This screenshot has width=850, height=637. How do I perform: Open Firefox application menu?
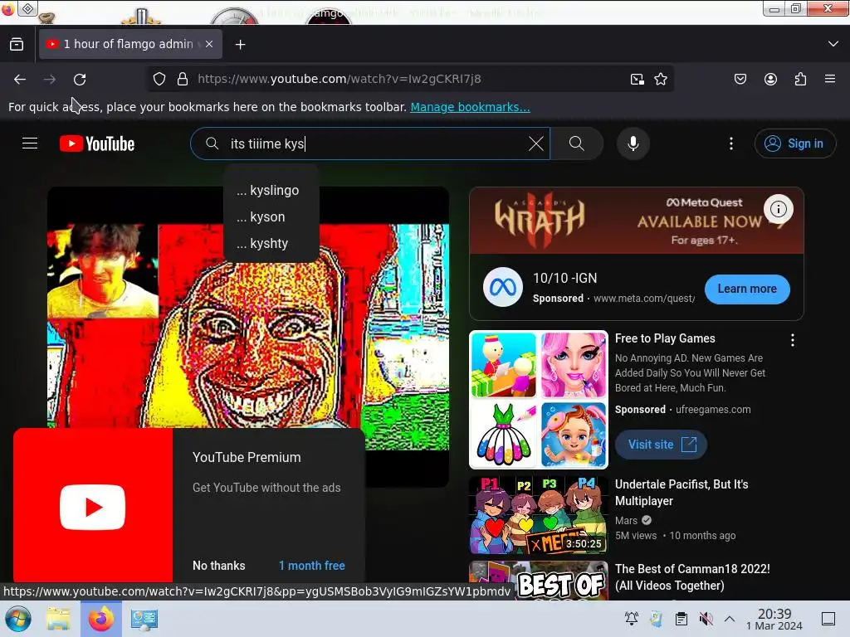coord(830,79)
